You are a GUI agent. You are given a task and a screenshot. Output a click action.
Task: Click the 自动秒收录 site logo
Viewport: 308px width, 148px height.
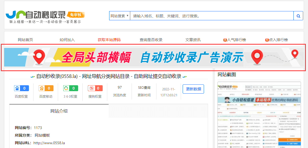45,17
